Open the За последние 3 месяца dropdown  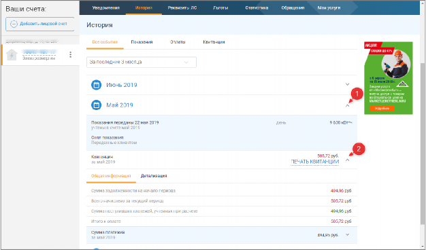point(142,62)
